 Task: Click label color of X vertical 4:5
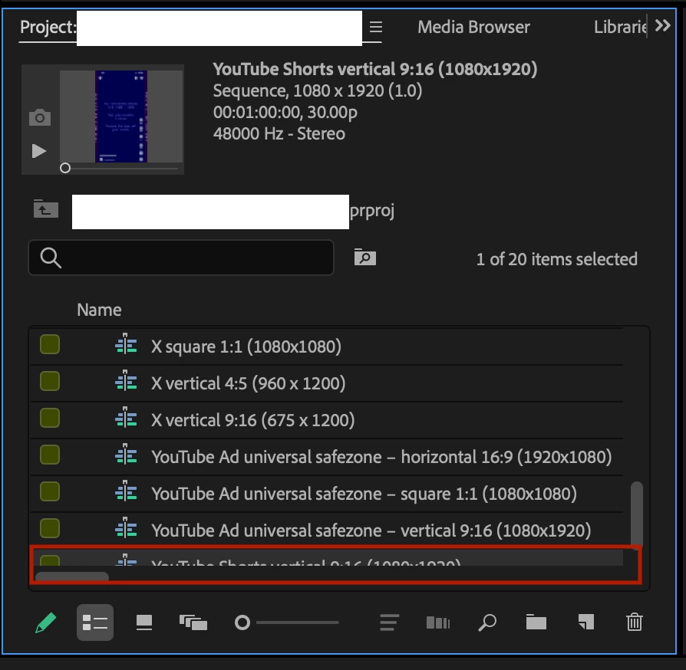pos(50,381)
